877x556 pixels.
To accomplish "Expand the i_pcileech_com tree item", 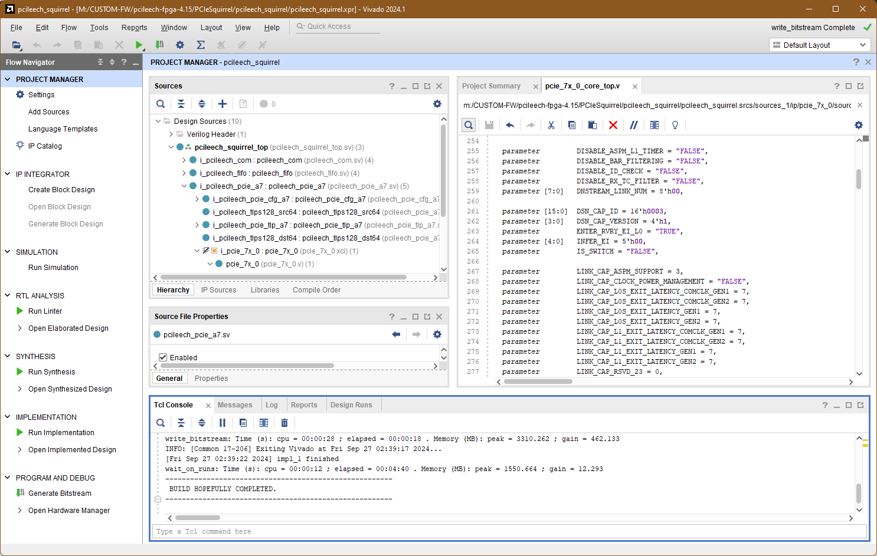I will (x=184, y=160).
